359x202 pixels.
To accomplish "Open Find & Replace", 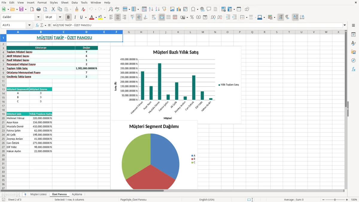I will (111, 9).
